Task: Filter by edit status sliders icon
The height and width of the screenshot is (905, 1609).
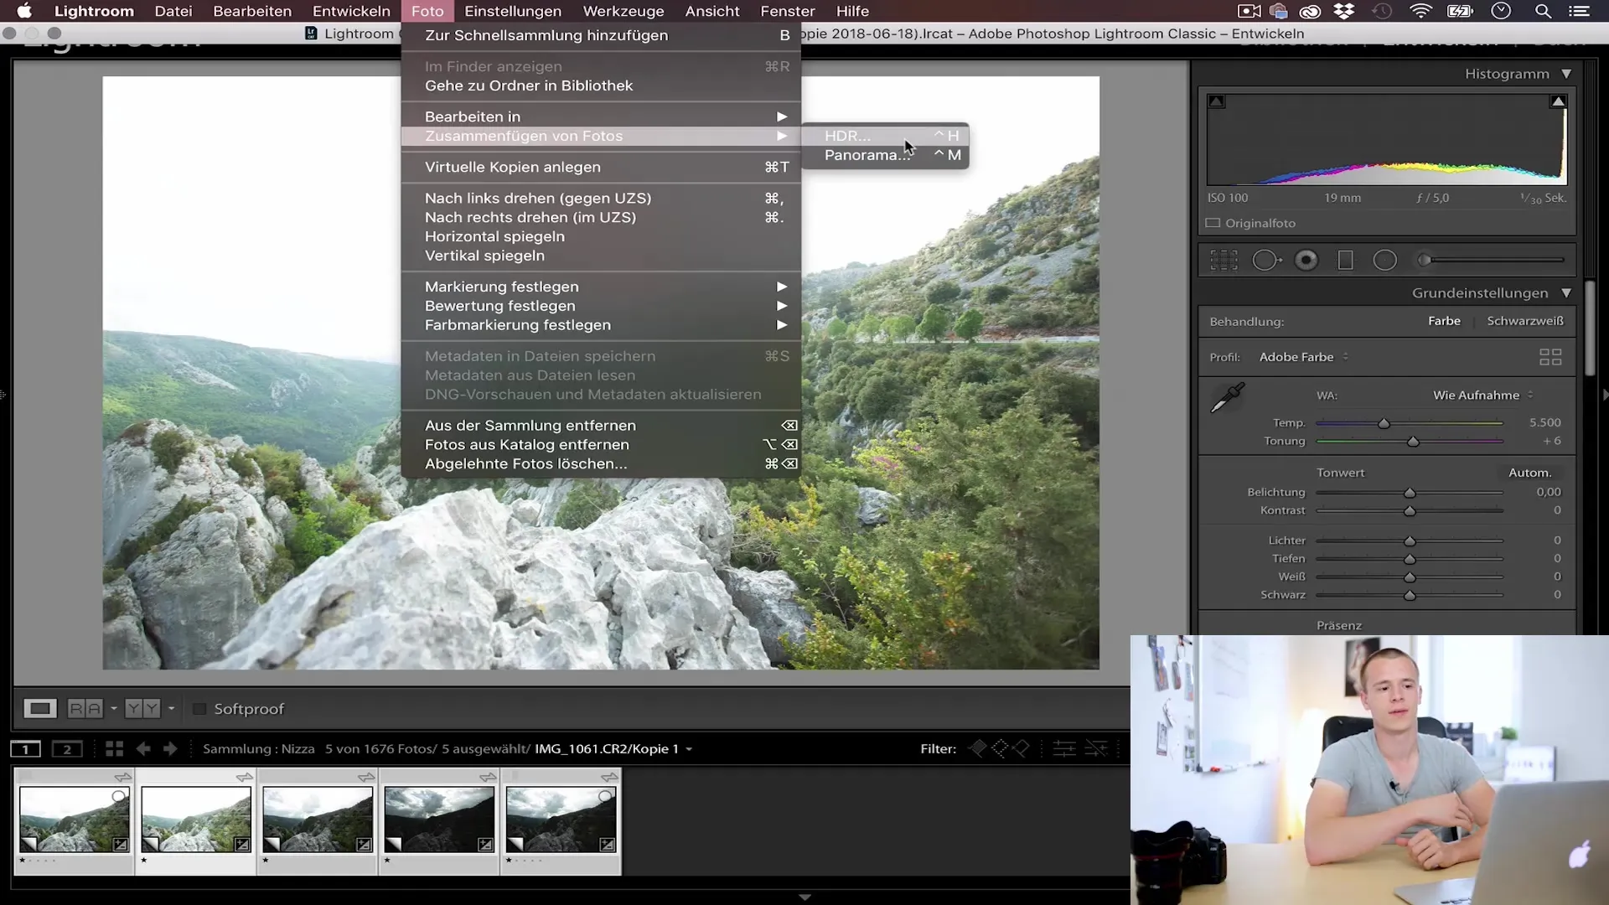Action: pos(1064,748)
